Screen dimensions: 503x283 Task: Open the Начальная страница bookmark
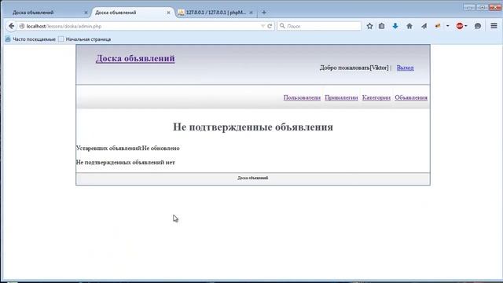(85, 39)
